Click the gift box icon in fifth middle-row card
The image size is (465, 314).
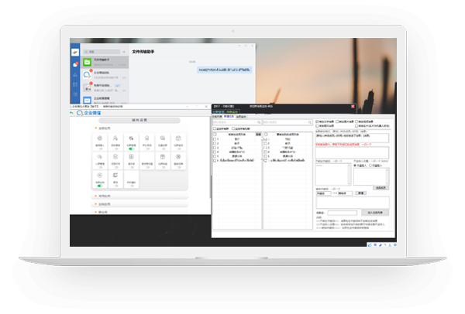(163, 156)
